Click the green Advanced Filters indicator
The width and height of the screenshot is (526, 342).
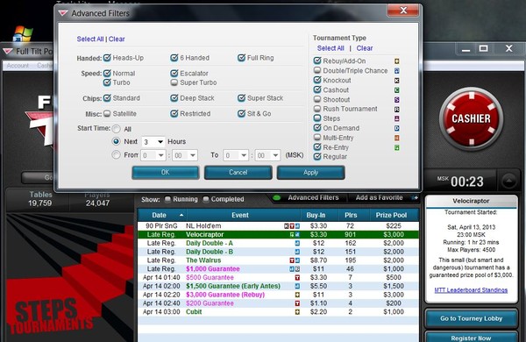point(277,197)
